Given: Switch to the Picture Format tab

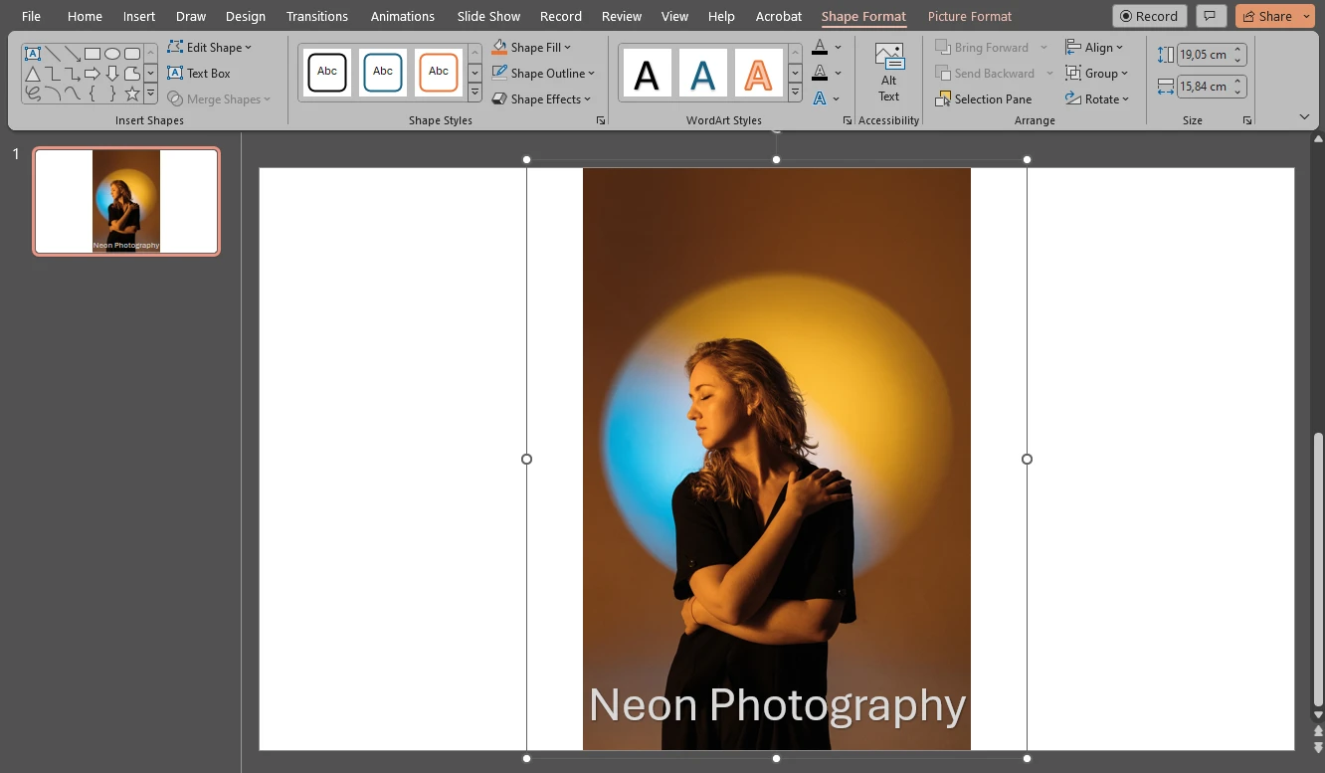Looking at the screenshot, I should tap(969, 16).
